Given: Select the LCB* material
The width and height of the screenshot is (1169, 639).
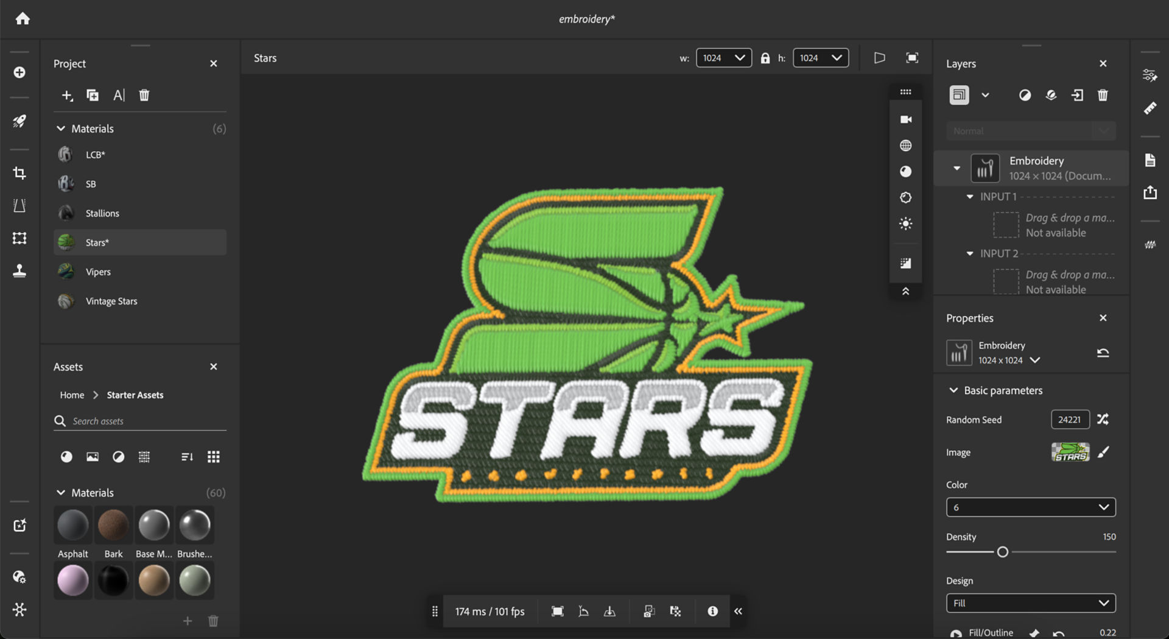Looking at the screenshot, I should [x=140, y=155].
